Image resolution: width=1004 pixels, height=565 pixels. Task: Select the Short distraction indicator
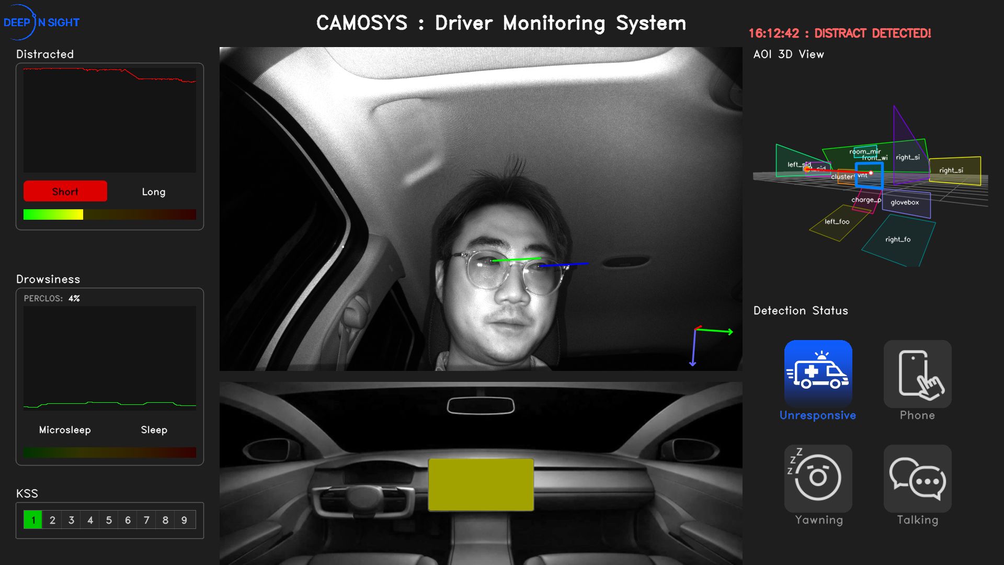click(x=65, y=191)
